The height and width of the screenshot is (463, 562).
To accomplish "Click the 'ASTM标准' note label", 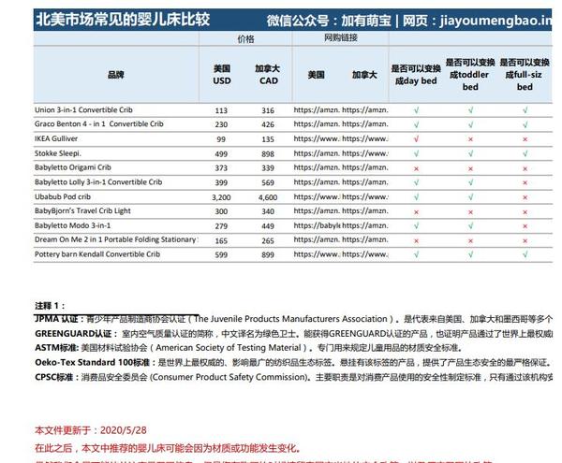I will tap(56, 347).
